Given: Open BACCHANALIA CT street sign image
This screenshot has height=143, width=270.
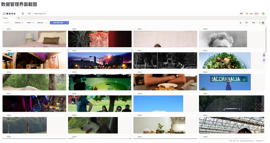Looking at the screenshot, I should point(225,82).
